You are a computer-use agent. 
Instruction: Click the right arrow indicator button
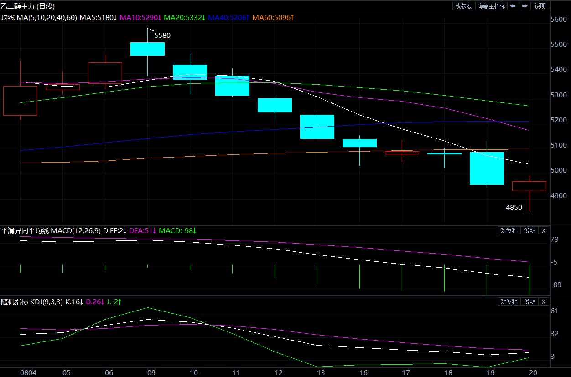coord(525,6)
